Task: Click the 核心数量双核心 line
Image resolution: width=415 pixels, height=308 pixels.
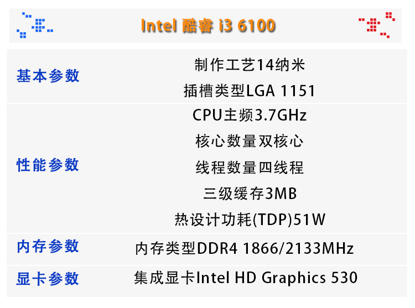Action: [x=250, y=141]
